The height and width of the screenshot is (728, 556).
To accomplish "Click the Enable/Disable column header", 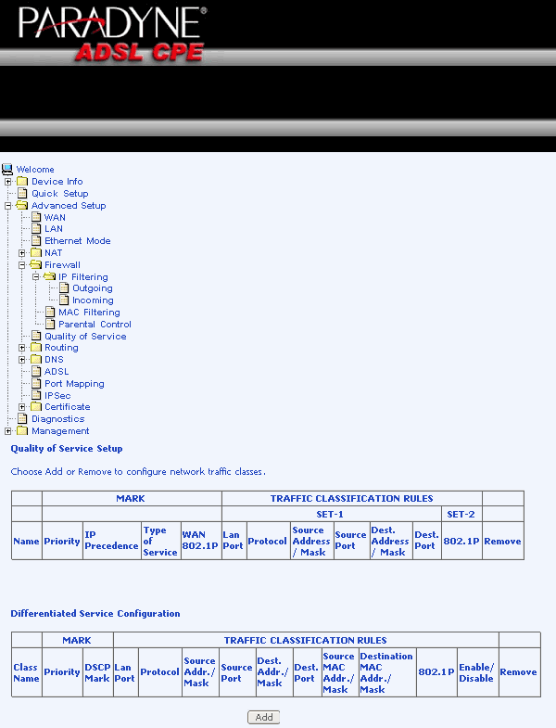I will [x=476, y=672].
